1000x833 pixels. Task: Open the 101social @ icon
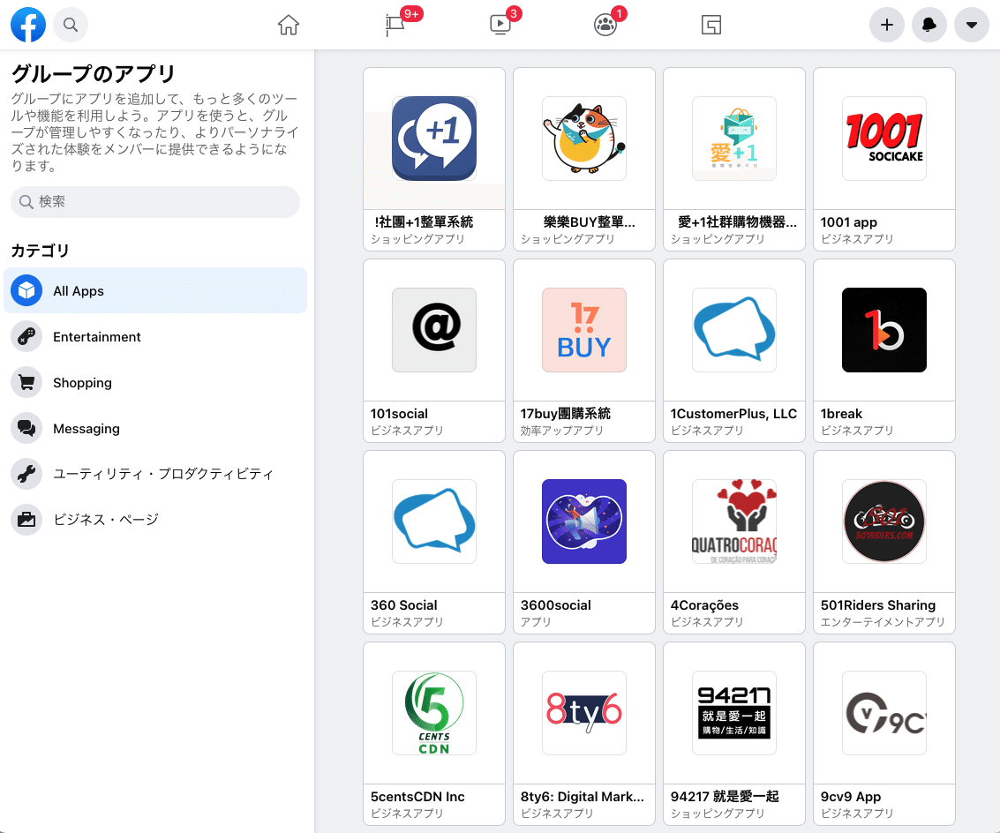433,330
